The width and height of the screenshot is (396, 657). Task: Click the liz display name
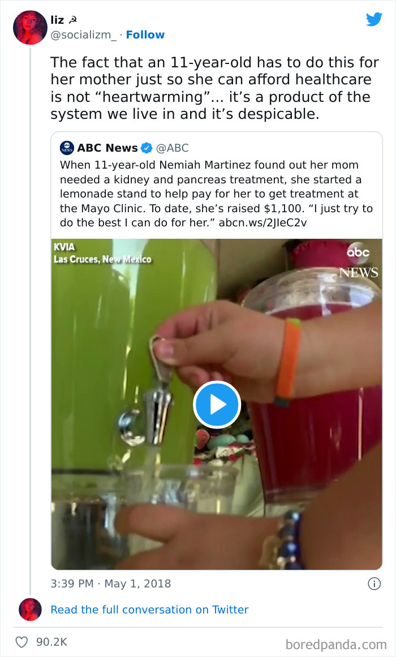point(57,20)
